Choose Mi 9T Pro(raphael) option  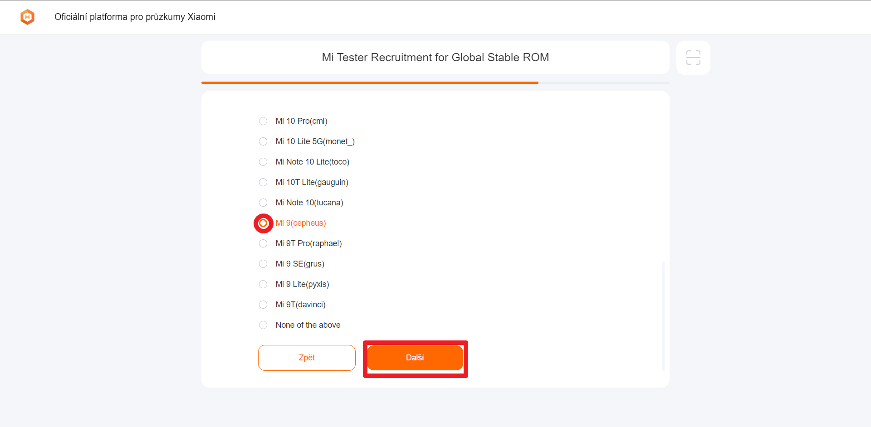[263, 243]
